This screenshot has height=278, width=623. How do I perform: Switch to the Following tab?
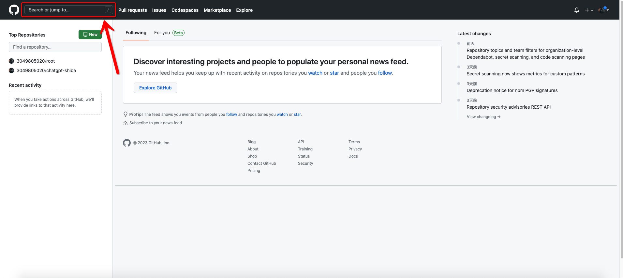[136, 33]
